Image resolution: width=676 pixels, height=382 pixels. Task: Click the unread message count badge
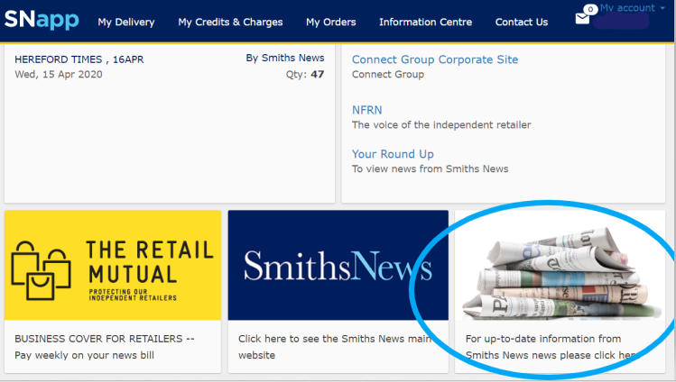pos(590,9)
